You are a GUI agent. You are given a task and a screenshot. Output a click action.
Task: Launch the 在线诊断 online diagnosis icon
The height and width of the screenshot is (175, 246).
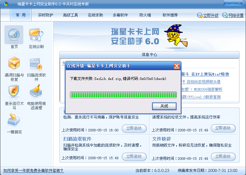(x=36, y=35)
